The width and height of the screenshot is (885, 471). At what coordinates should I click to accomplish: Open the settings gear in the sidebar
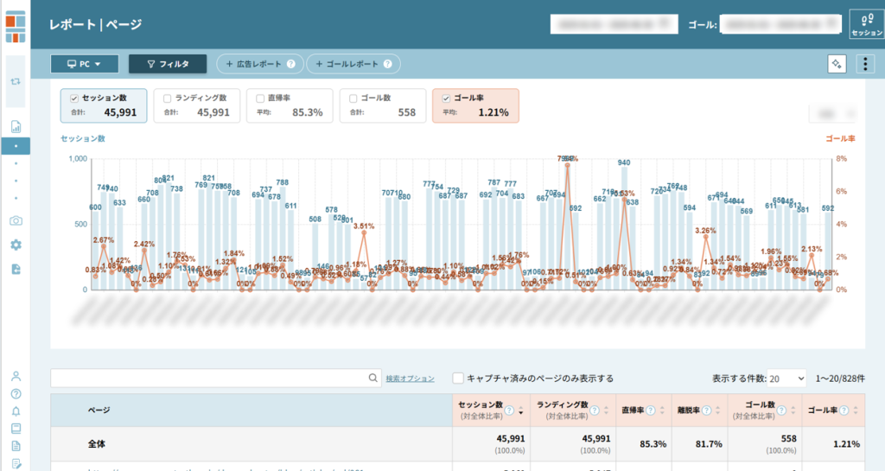point(16,245)
